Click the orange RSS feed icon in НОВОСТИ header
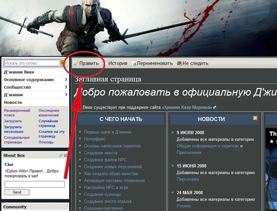277x211 pixels. tap(255, 118)
